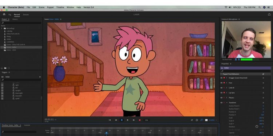273x136 pixels.
Task: Switch to Stream mode
Action: [x=26, y=15]
